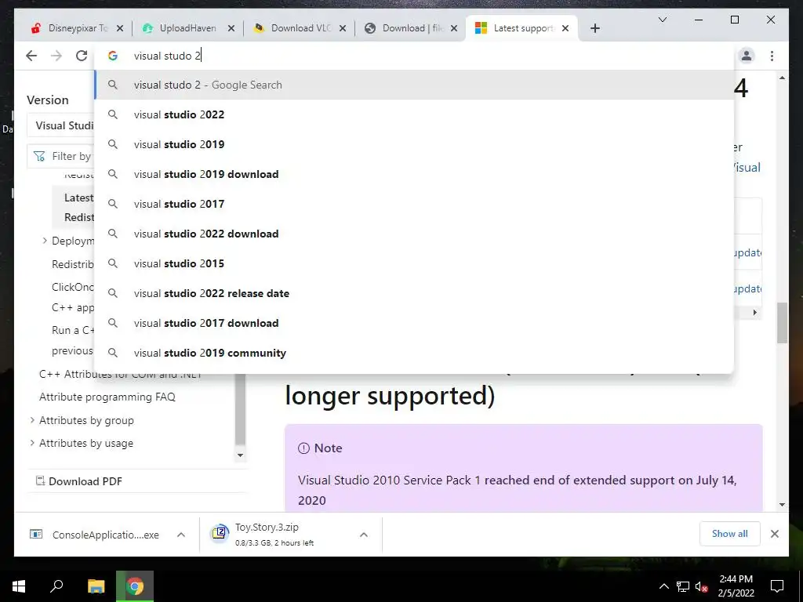Click the table's right scroll arrow
The width and height of the screenshot is (803, 602).
coord(755,312)
